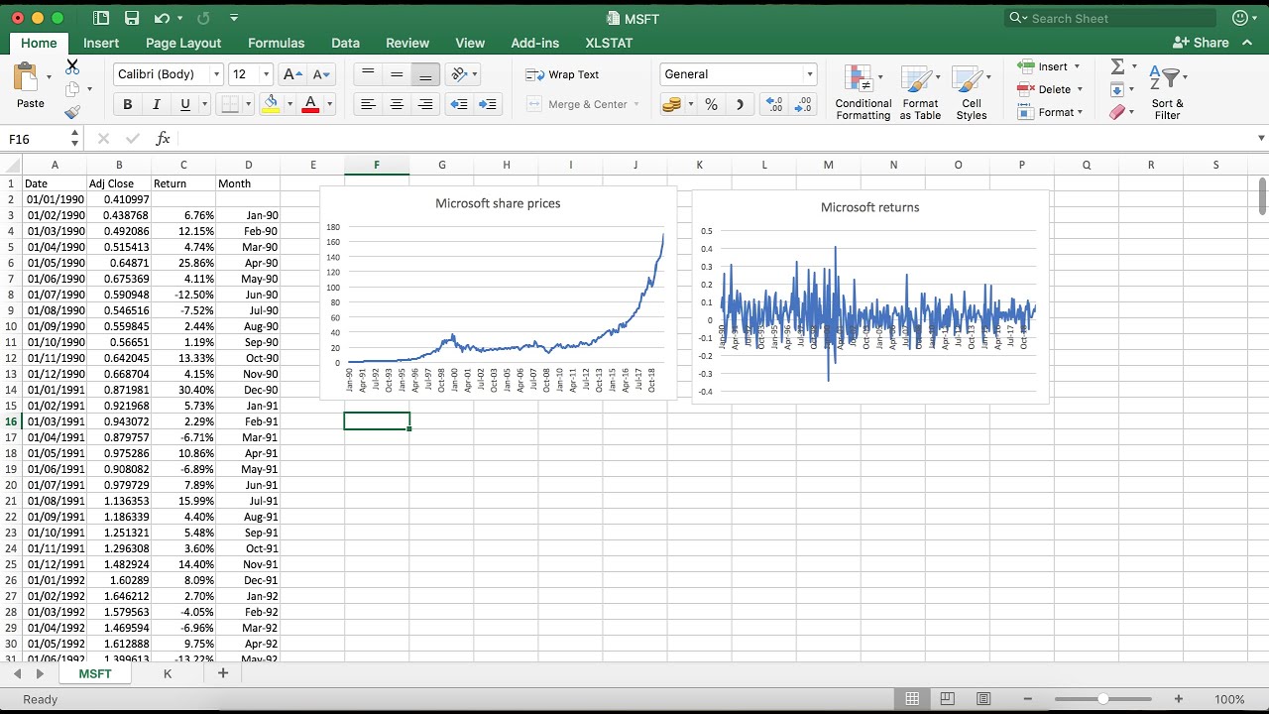
Task: Click the Name Box showing F16
Action: (x=36, y=139)
